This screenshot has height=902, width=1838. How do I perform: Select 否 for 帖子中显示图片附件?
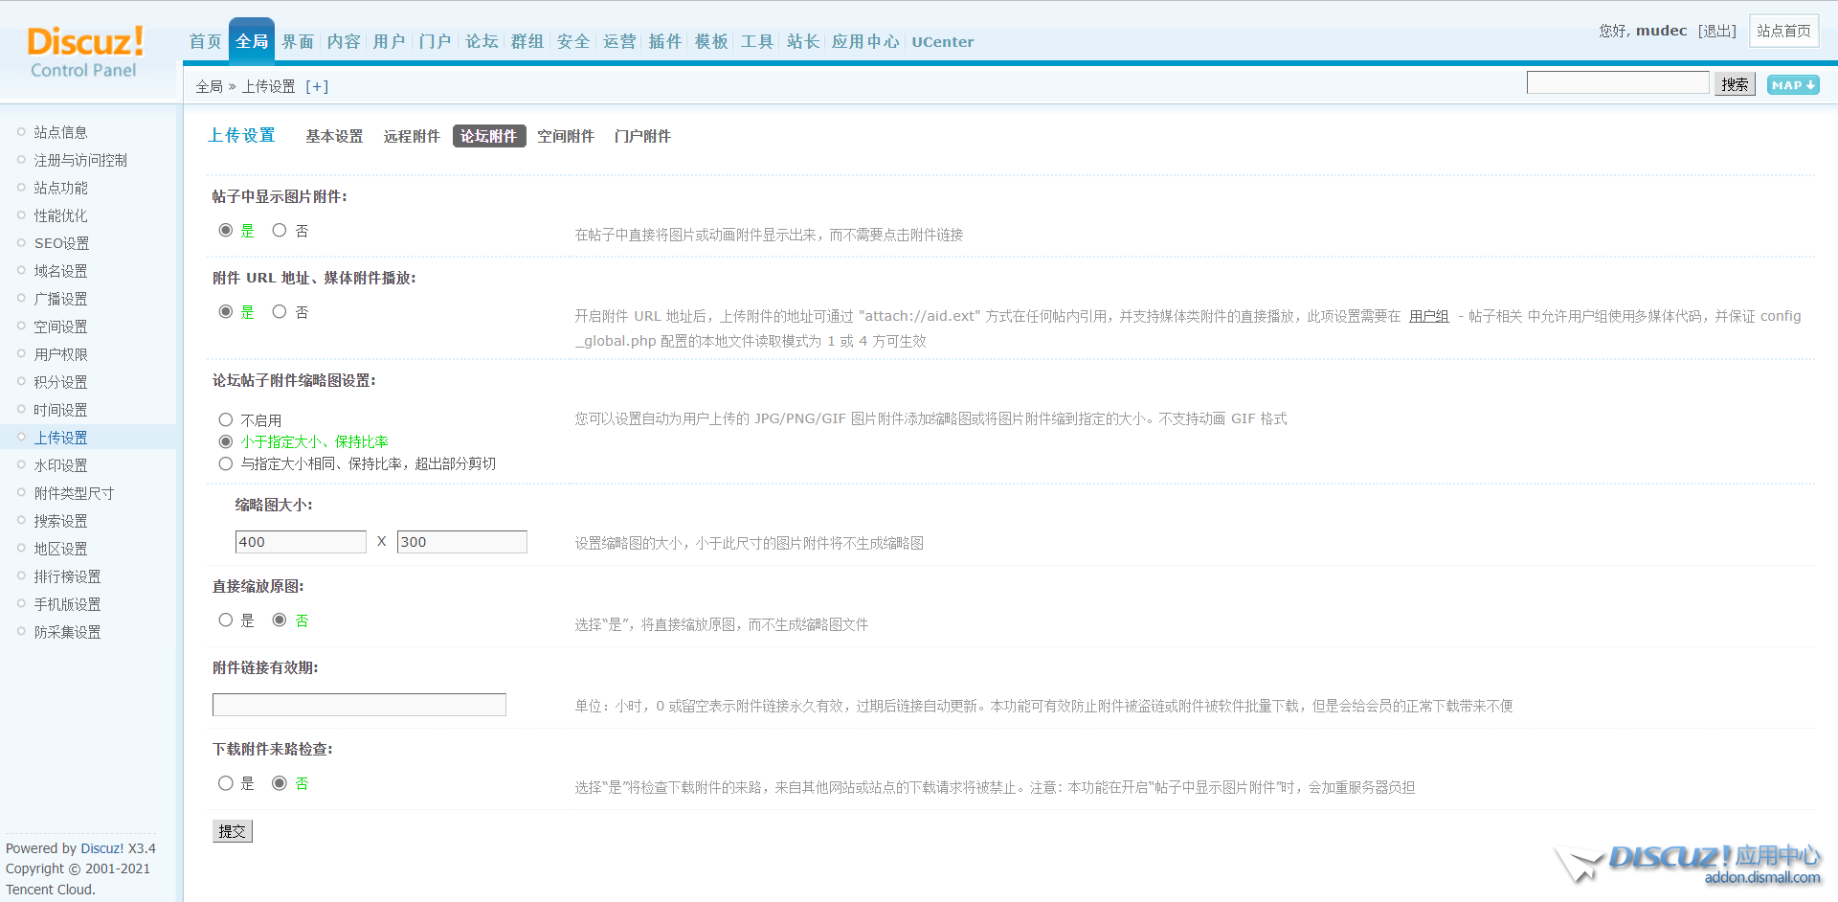point(280,231)
